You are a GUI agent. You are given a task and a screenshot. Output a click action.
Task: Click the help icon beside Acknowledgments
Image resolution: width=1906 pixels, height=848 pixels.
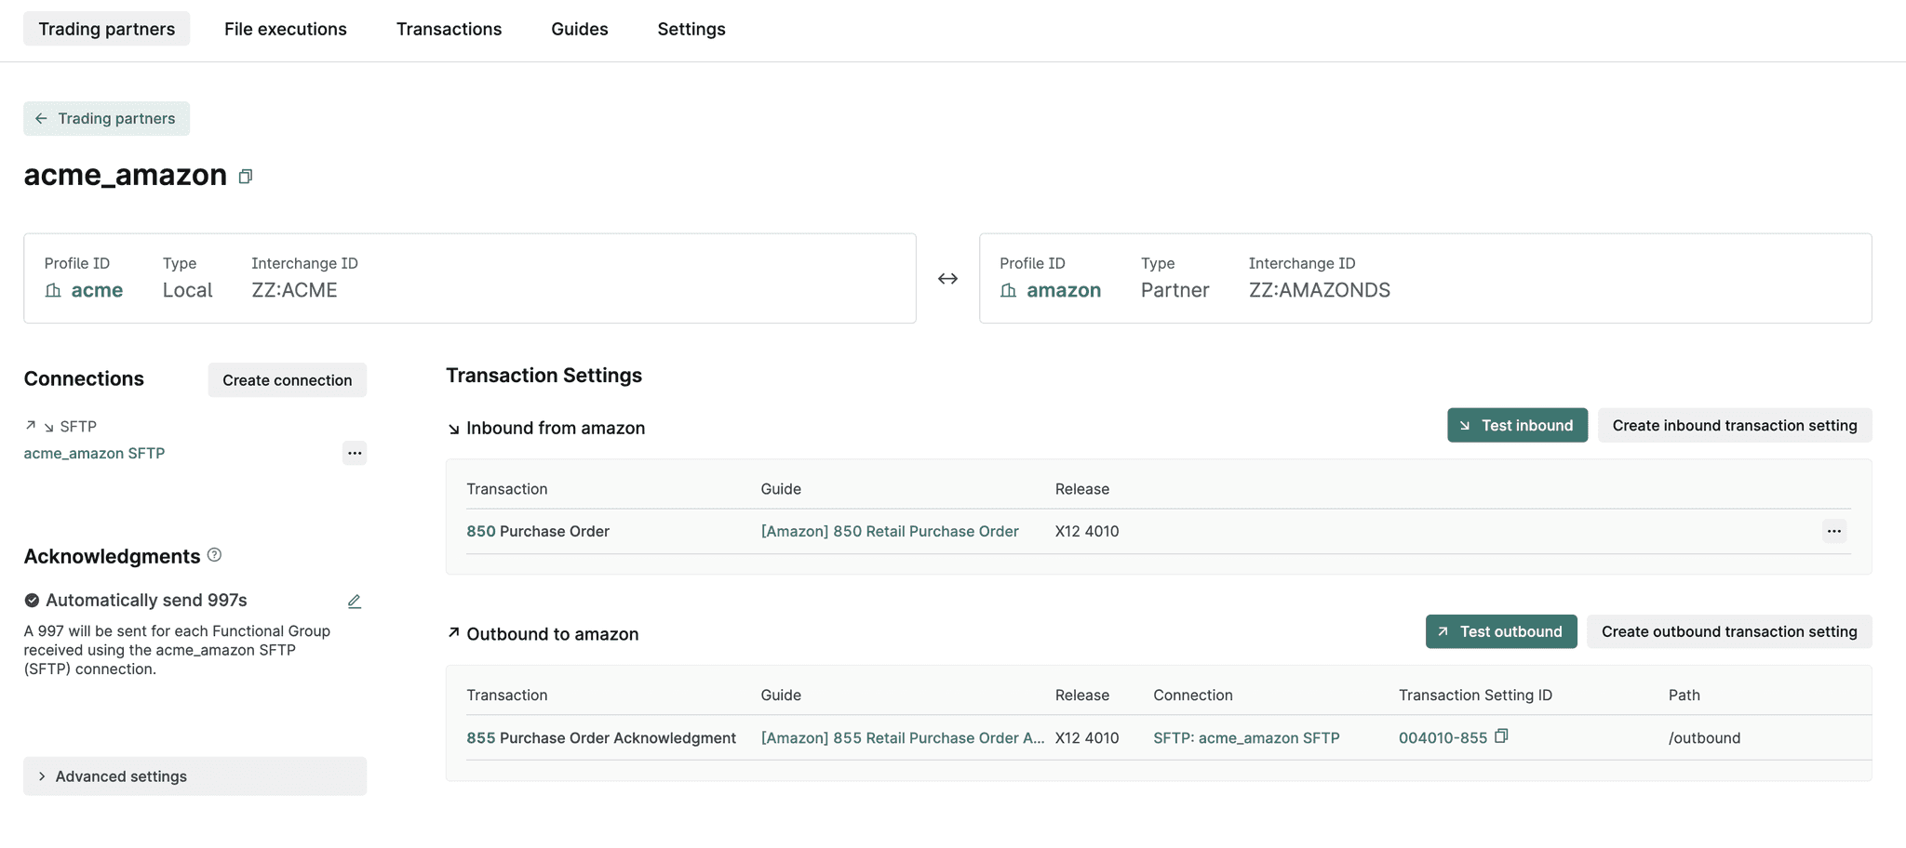[x=213, y=555]
